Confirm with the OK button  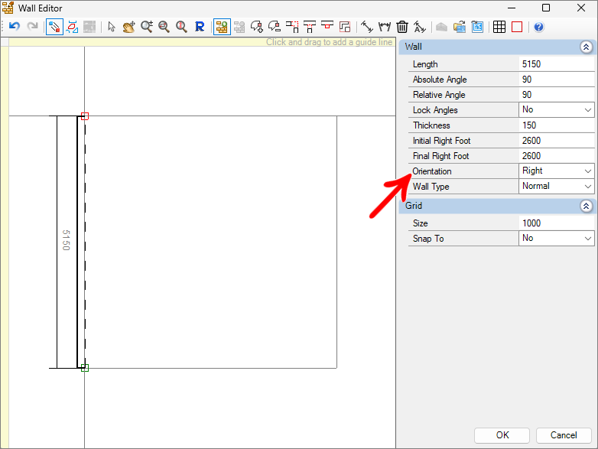(502, 435)
